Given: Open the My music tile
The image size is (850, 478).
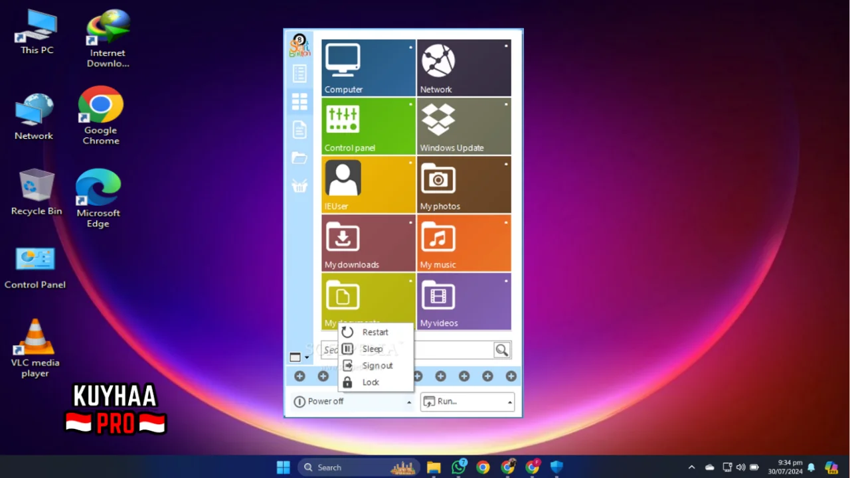Looking at the screenshot, I should tap(464, 243).
